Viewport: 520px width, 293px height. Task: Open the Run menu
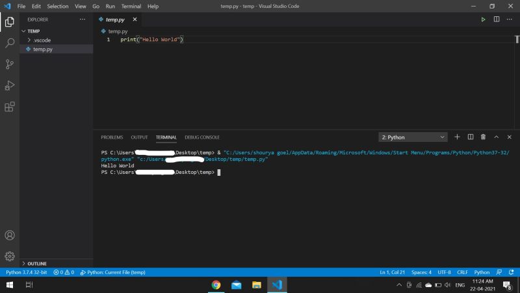(110, 6)
